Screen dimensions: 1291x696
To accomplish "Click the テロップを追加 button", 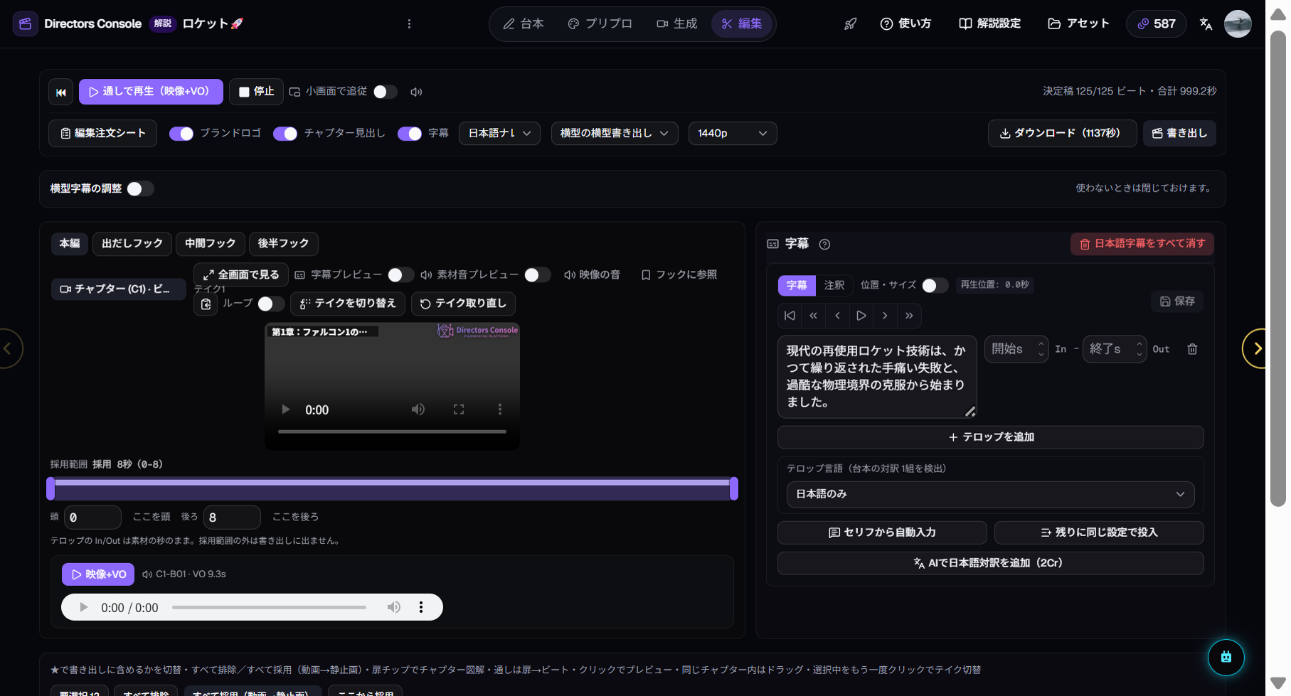I will pyautogui.click(x=990, y=437).
